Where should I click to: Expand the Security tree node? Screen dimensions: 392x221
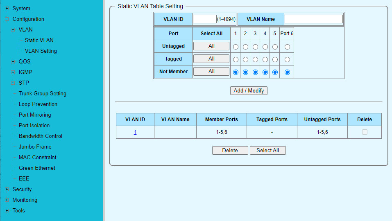click(7, 189)
